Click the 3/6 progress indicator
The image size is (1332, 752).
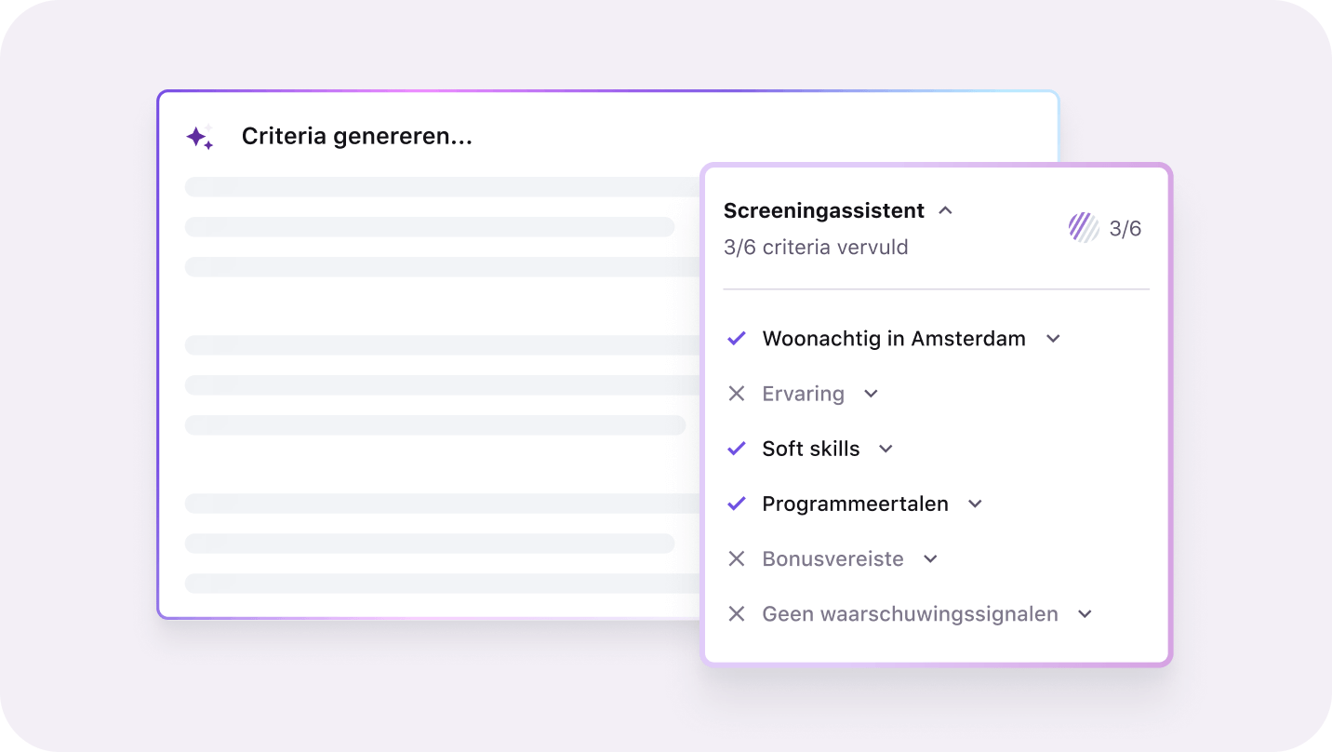tap(1126, 226)
